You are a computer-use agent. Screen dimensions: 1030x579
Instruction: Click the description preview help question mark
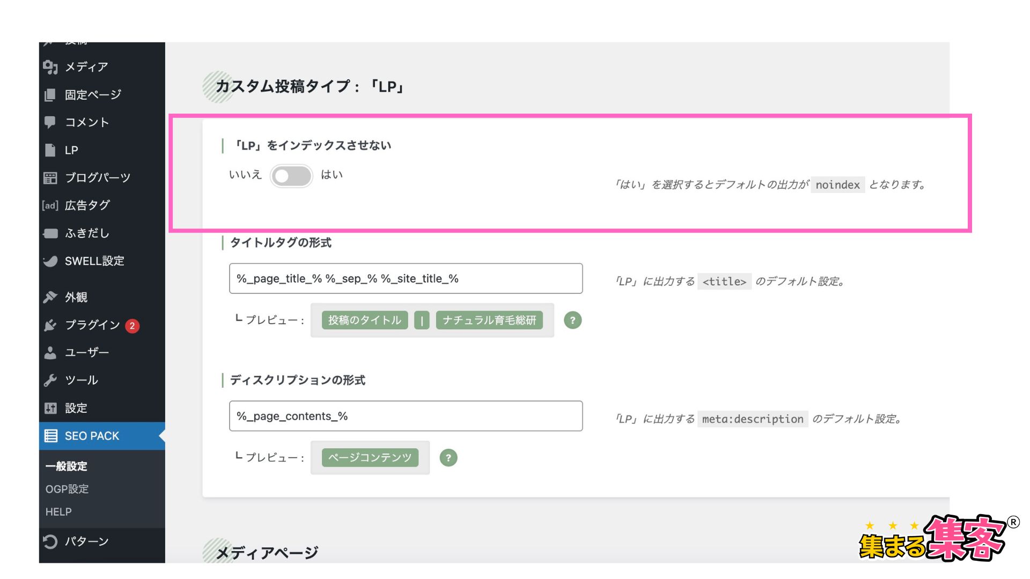pyautogui.click(x=448, y=458)
